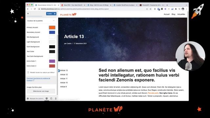
Task: Switch to the Personnalisez Article 13 tab
Action: tap(47, 5)
